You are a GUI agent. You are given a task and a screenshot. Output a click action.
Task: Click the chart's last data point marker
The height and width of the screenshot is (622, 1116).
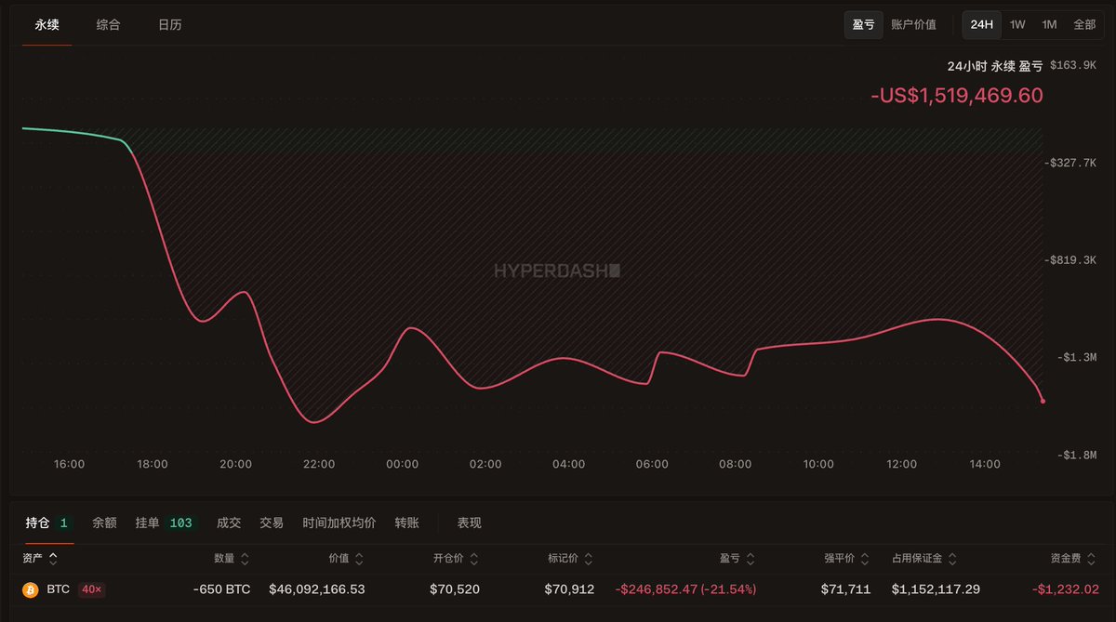pyautogui.click(x=1043, y=401)
